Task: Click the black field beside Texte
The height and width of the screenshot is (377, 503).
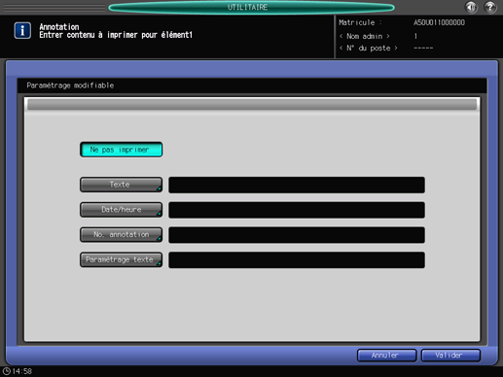Action: click(x=297, y=185)
